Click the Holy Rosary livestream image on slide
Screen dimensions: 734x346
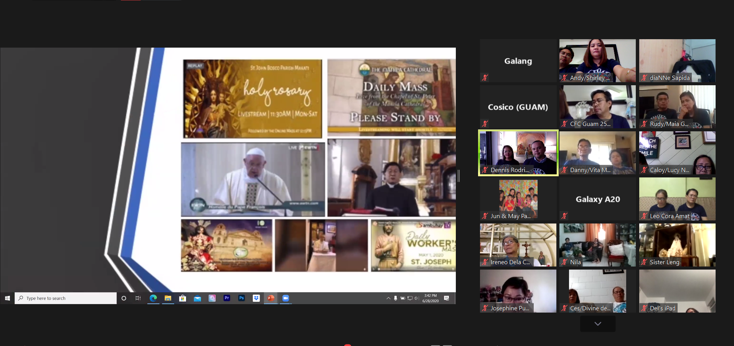(x=252, y=99)
